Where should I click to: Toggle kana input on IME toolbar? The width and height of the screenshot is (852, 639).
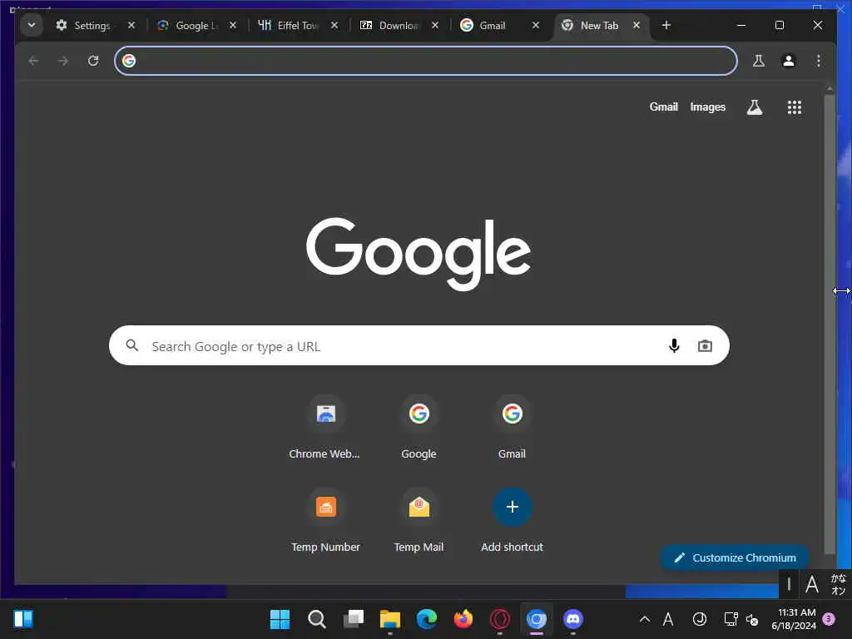838,584
